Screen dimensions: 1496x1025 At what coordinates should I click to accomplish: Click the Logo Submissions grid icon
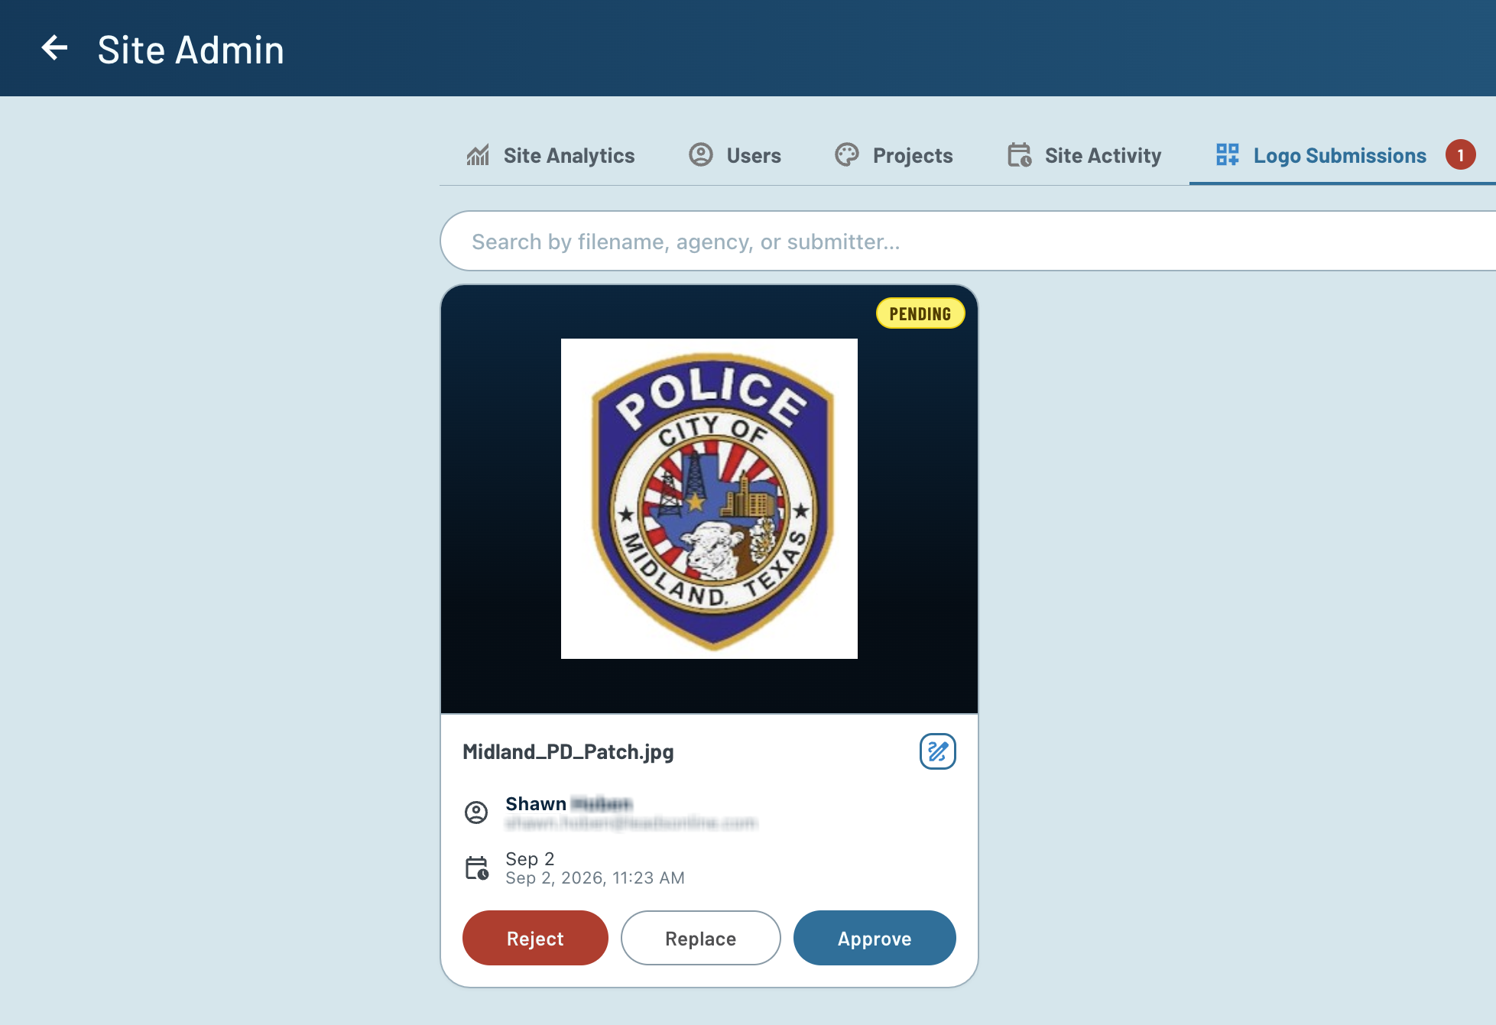pos(1228,155)
